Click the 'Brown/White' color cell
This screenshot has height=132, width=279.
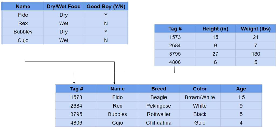pyautogui.click(x=200, y=97)
